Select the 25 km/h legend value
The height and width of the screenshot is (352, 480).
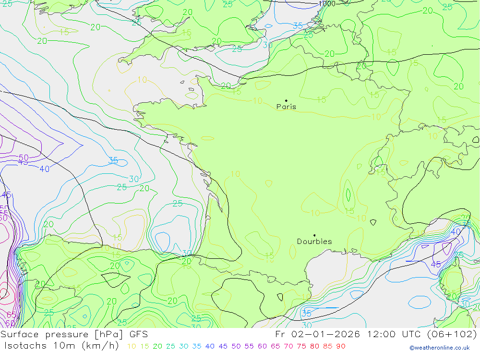pyautogui.click(x=170, y=346)
